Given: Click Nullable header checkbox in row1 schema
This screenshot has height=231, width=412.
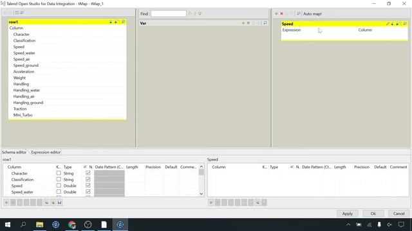Looking at the screenshot, I should [x=85, y=167].
